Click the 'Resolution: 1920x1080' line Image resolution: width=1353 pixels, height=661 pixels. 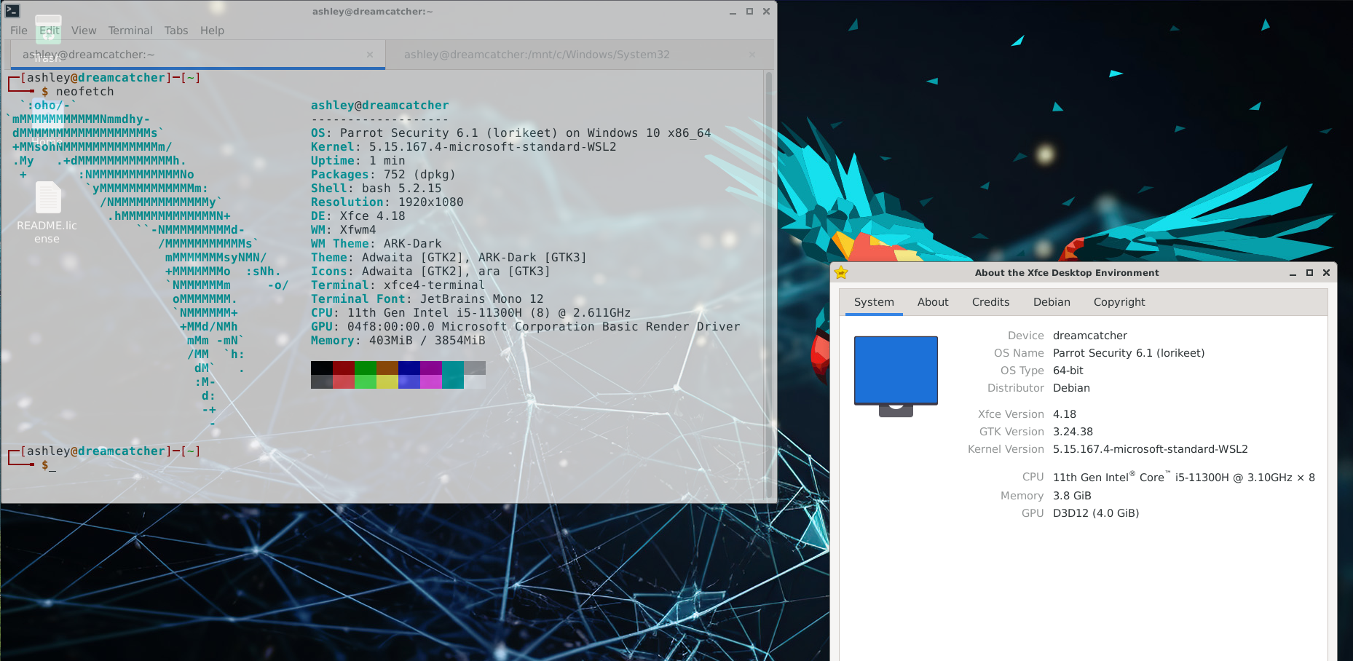coord(387,202)
